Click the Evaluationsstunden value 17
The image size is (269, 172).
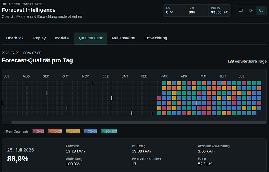point(134,164)
